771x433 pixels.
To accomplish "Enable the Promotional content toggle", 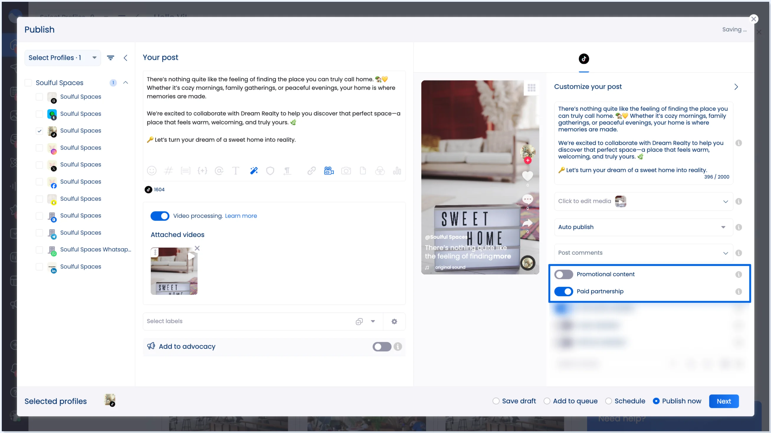I will (563, 274).
